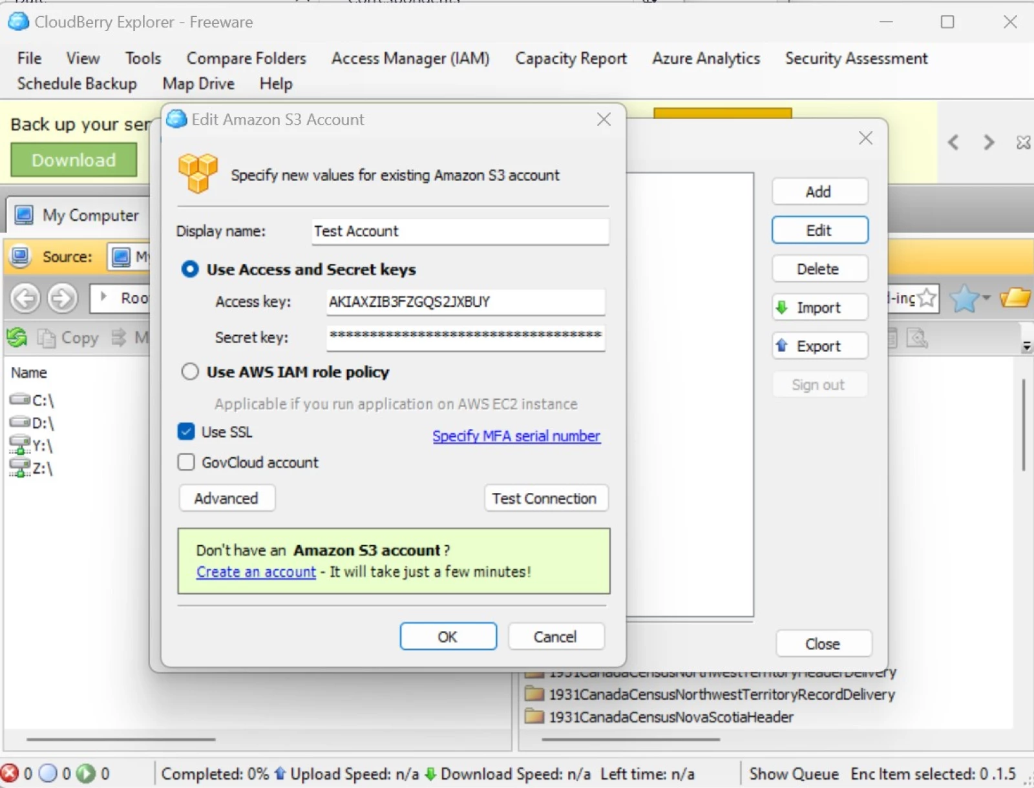This screenshot has width=1034, height=788.
Task: Go forward with the right arrow button
Action: 63,298
